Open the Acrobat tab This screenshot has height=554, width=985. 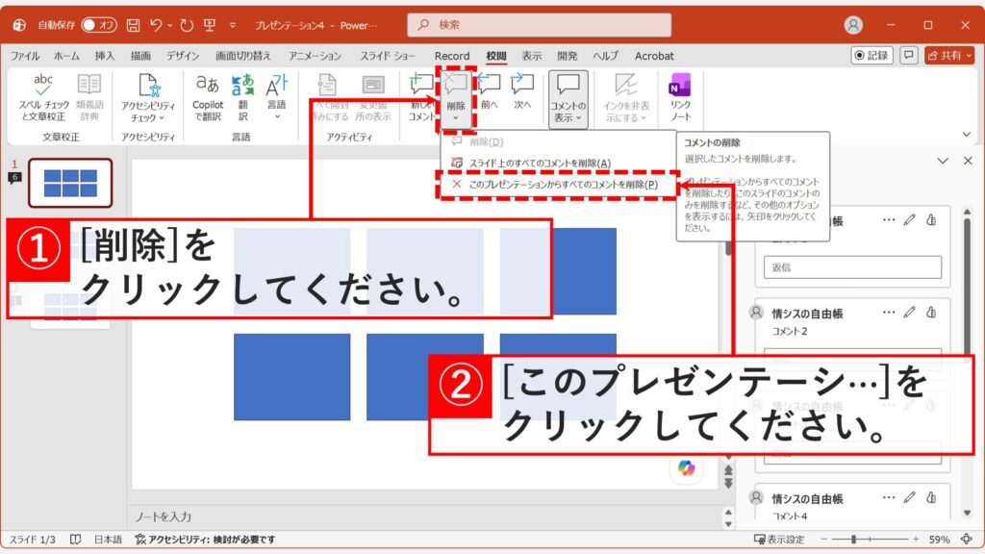(x=654, y=56)
